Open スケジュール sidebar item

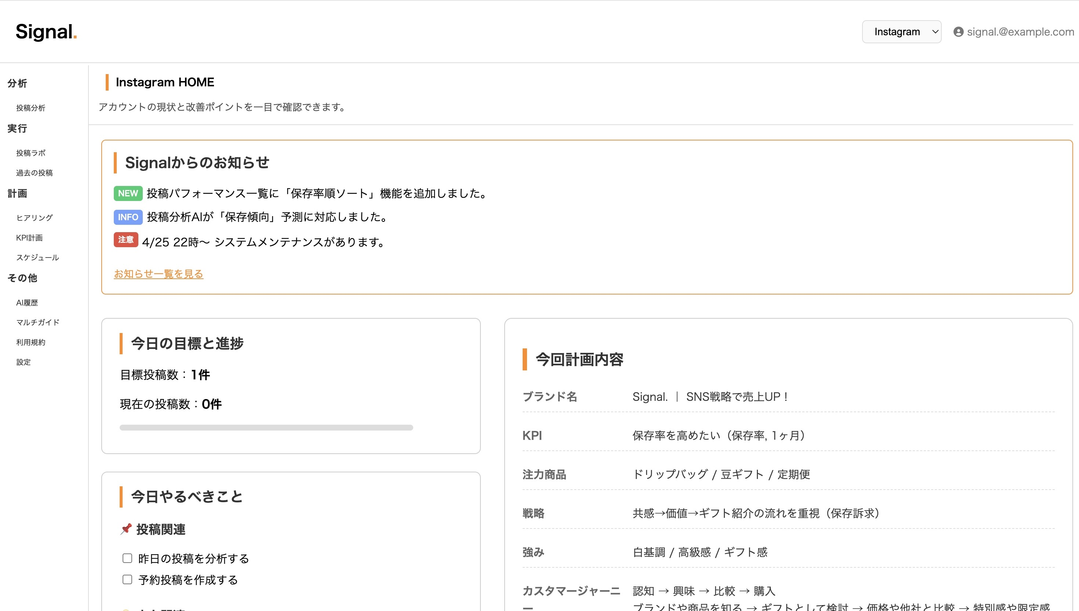click(x=37, y=257)
